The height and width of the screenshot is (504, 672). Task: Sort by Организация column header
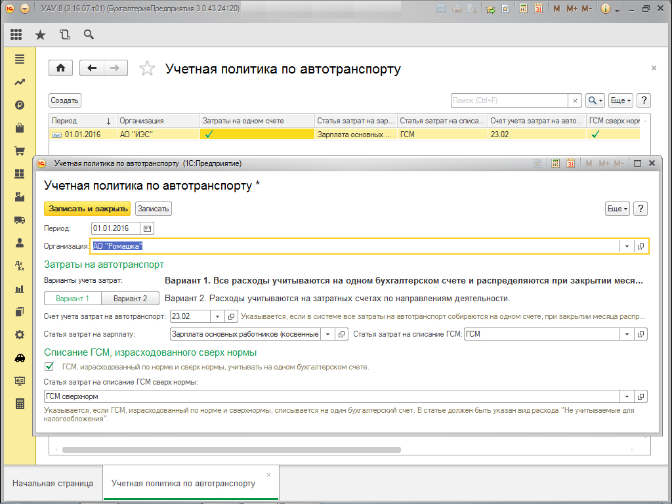pos(157,121)
